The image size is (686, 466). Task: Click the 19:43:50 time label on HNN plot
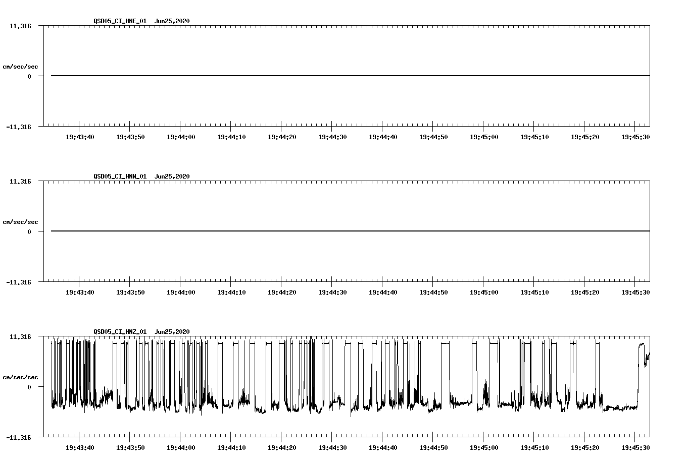130,292
